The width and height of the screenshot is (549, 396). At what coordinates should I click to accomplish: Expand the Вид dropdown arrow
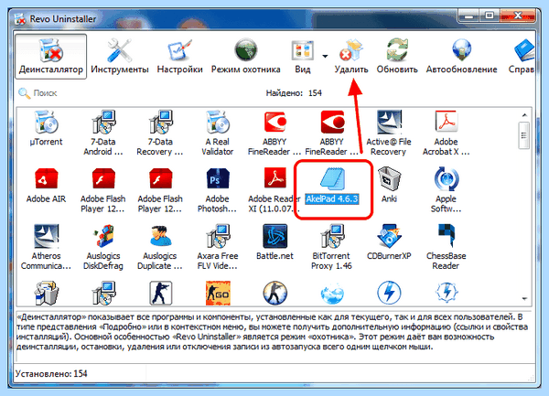[325, 56]
